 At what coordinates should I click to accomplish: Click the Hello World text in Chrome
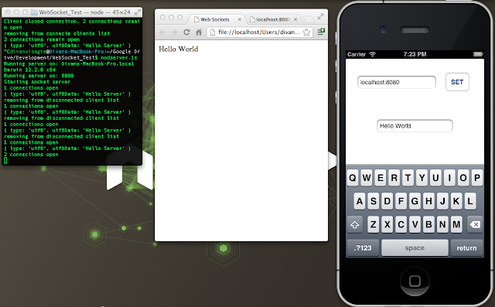[179, 49]
